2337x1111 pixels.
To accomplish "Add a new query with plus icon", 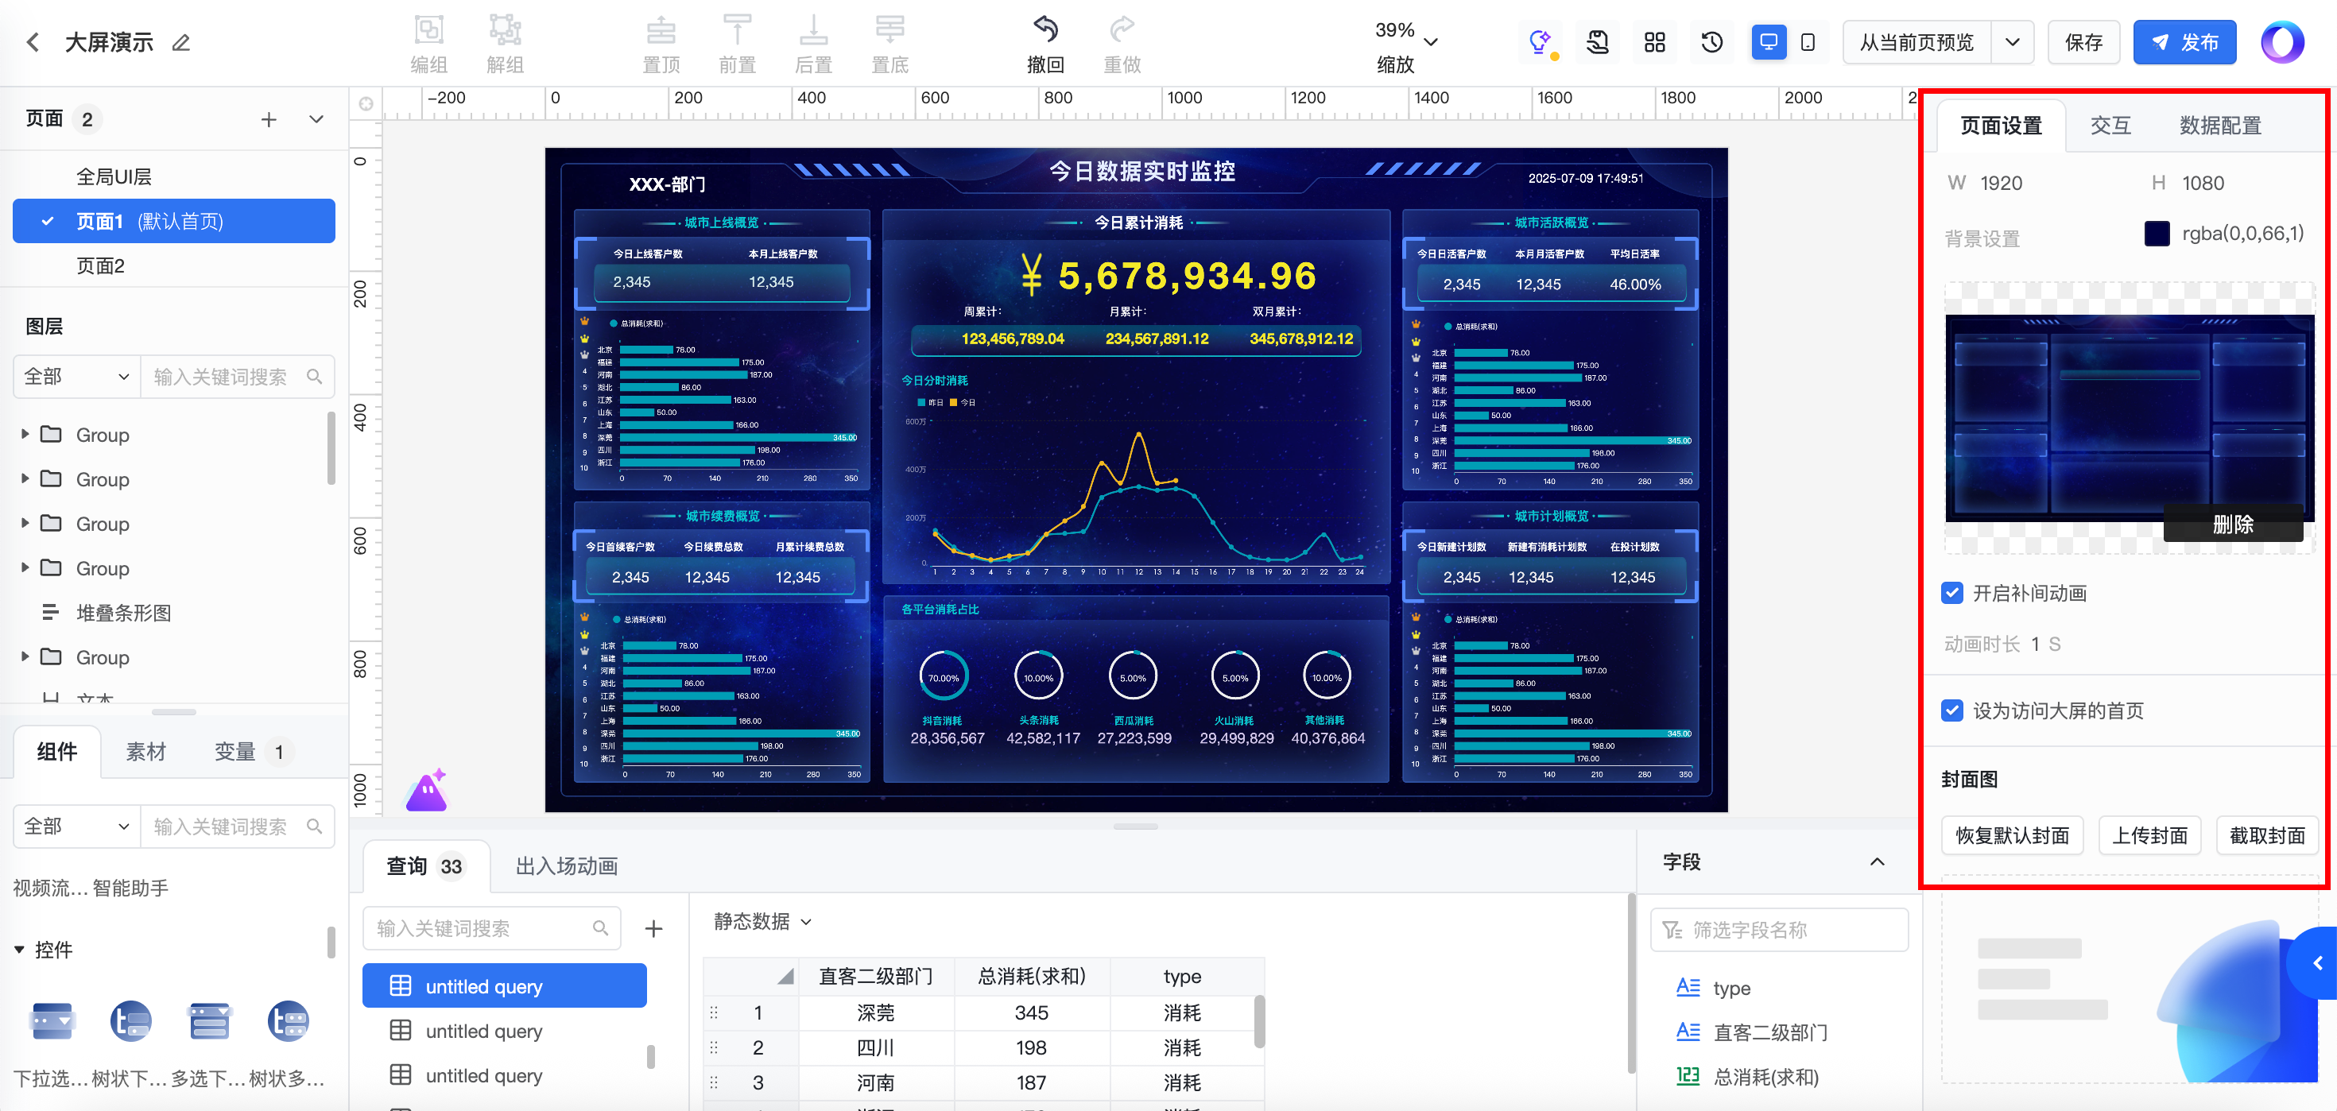I will click(x=653, y=927).
